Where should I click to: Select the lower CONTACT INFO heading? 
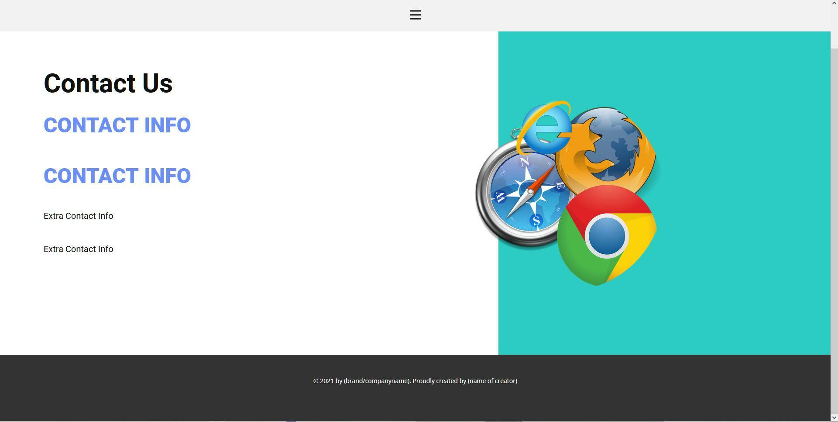[117, 176]
